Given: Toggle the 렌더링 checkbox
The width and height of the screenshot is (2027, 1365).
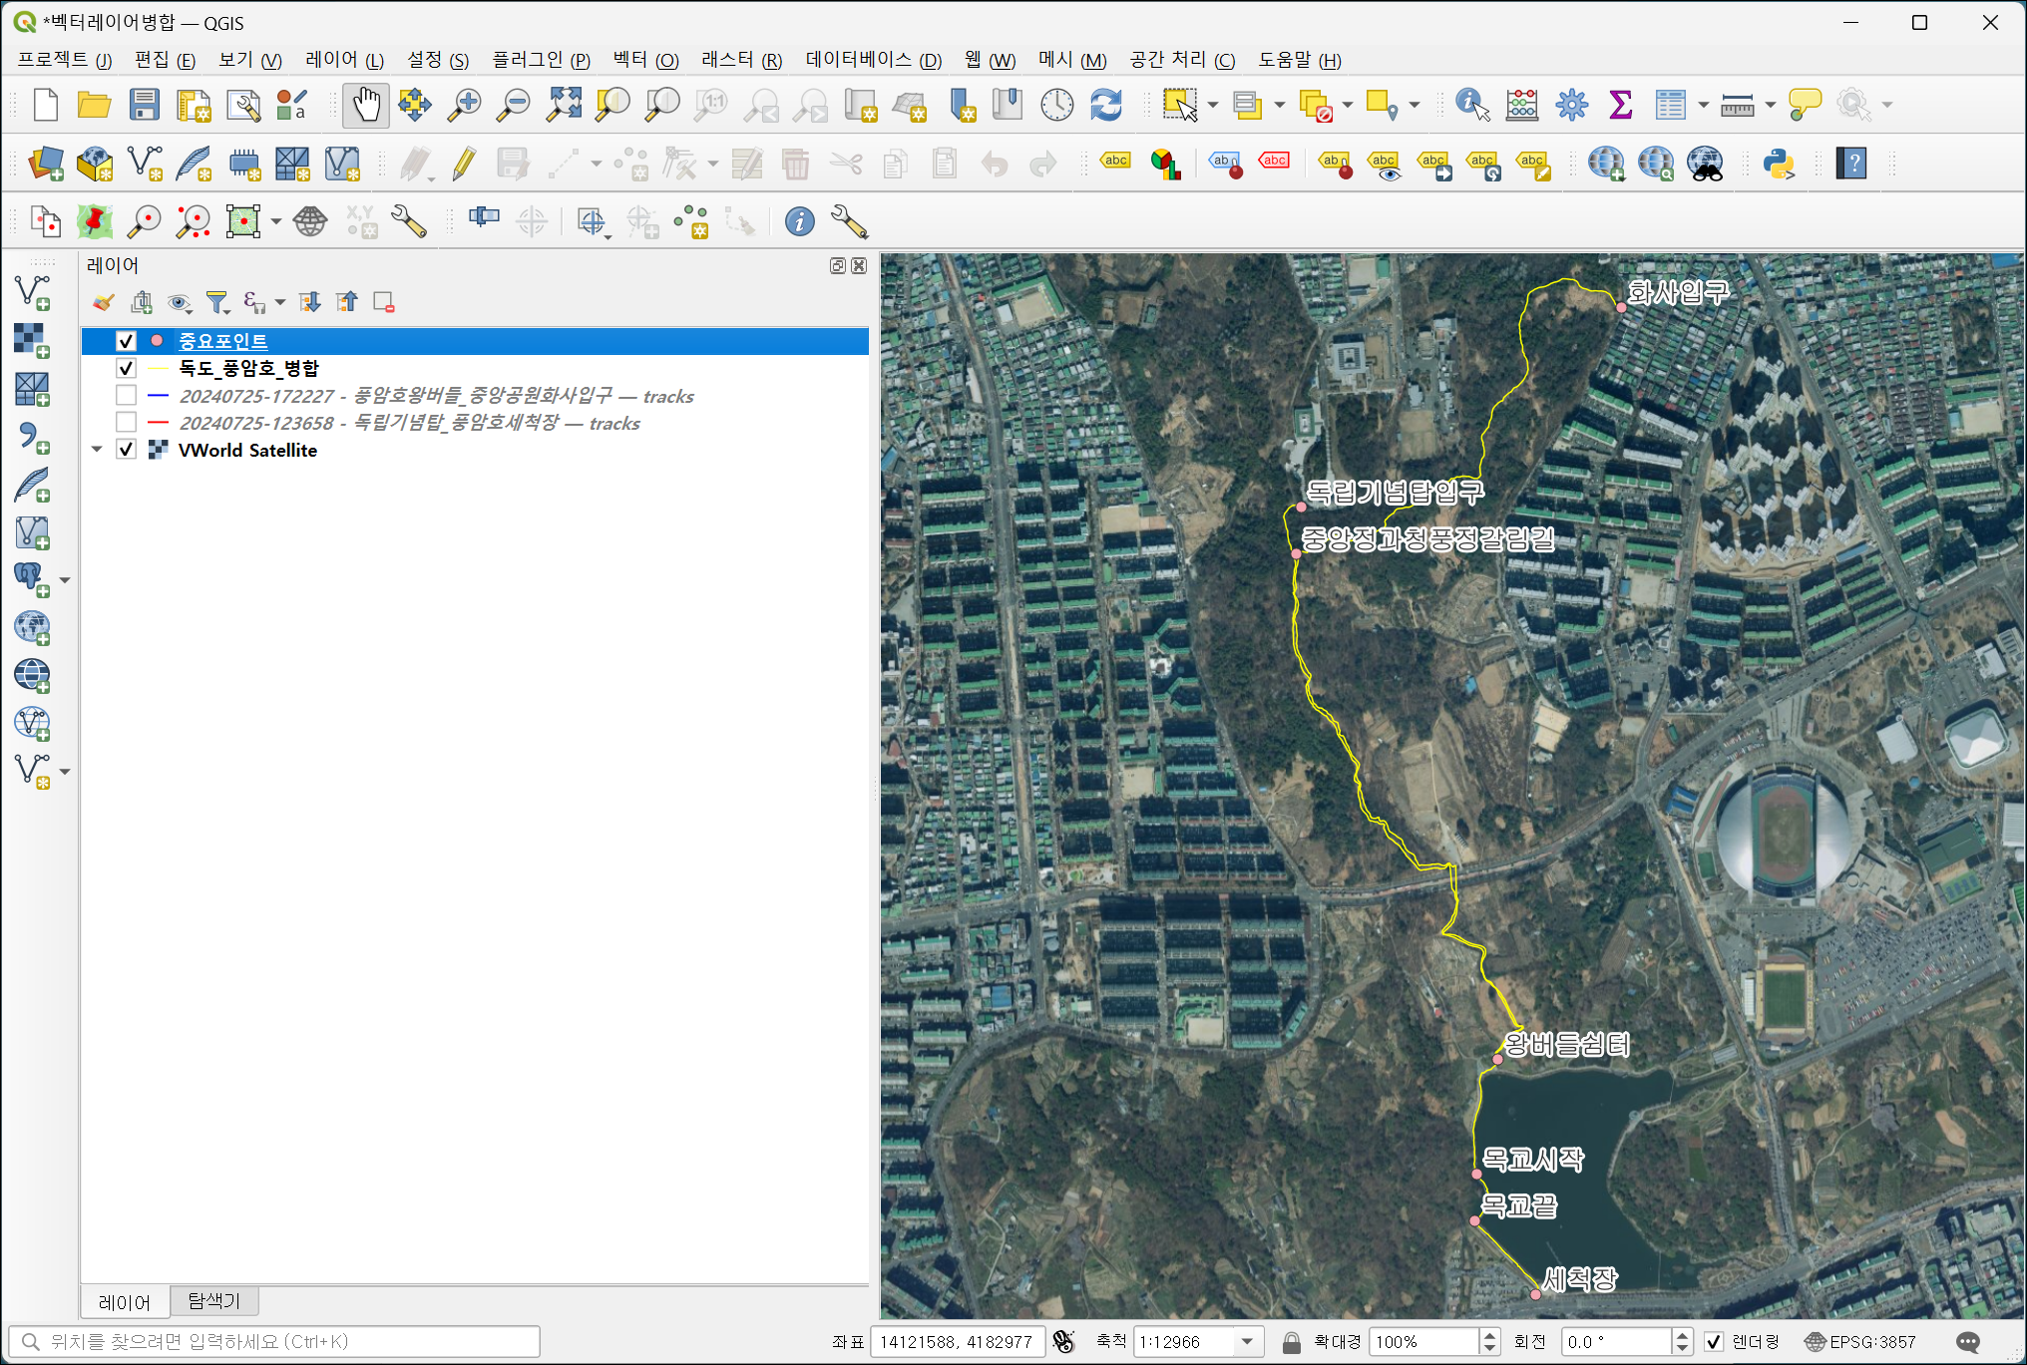Looking at the screenshot, I should click(1714, 1341).
